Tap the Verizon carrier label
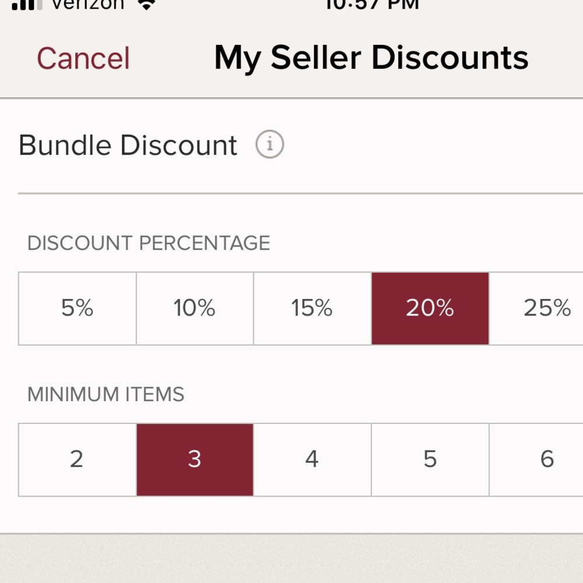 [x=87, y=5]
